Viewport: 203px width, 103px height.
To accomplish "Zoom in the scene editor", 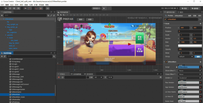I will (x=58, y=15).
